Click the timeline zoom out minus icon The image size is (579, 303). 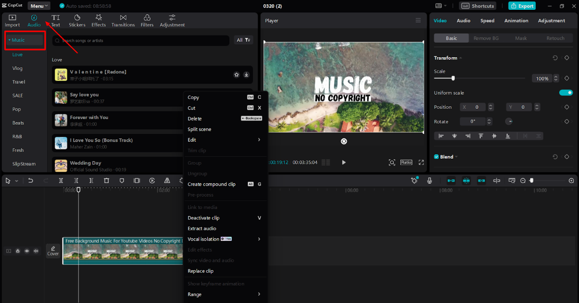coord(523,181)
